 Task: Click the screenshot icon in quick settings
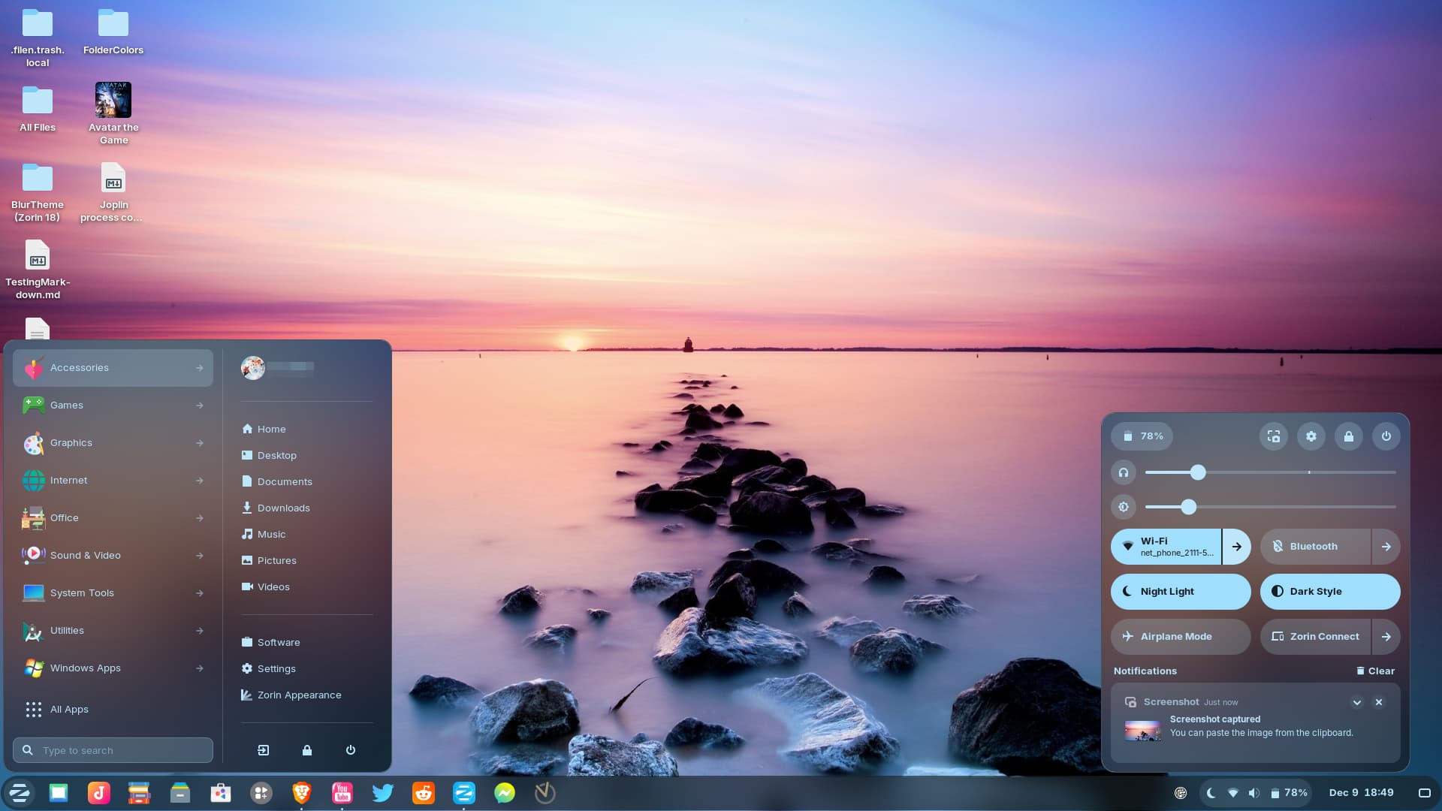[x=1274, y=436]
